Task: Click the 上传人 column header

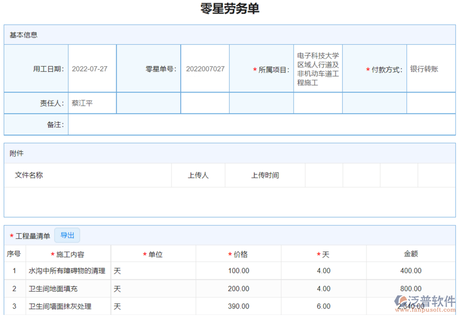Action: [x=198, y=175]
